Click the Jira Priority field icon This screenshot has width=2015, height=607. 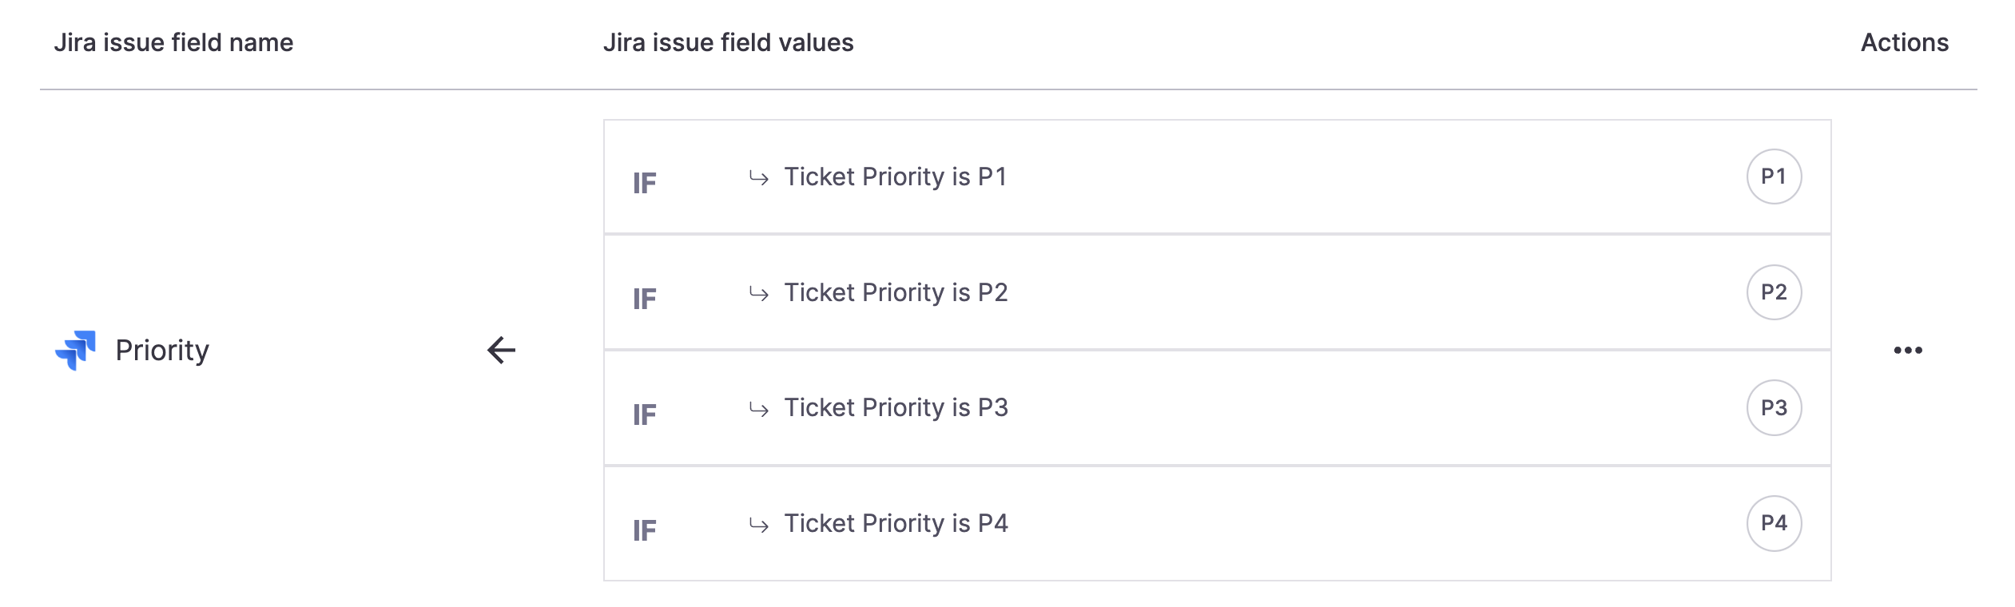(76, 350)
